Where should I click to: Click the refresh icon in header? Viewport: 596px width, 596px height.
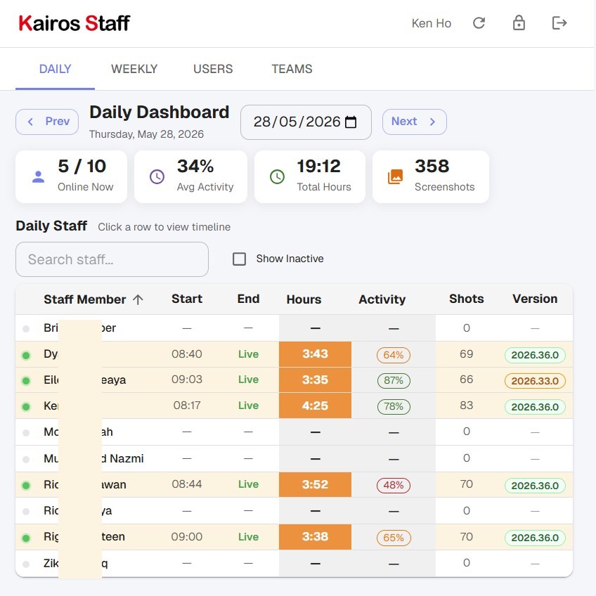(x=479, y=23)
